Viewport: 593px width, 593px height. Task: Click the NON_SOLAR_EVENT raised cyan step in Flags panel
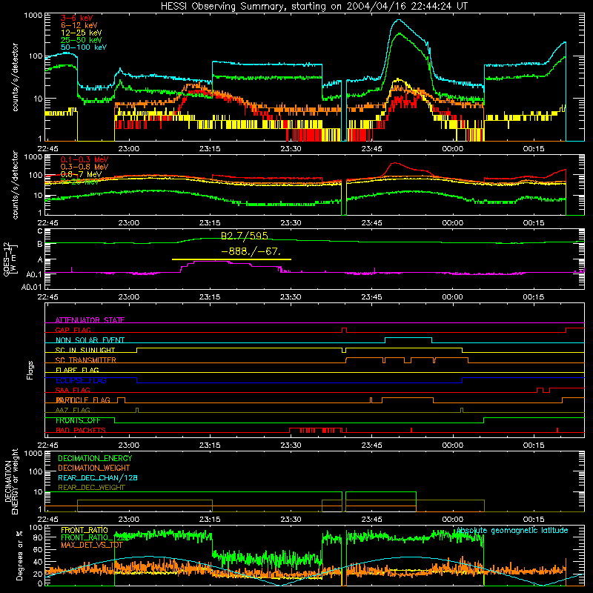(408, 338)
